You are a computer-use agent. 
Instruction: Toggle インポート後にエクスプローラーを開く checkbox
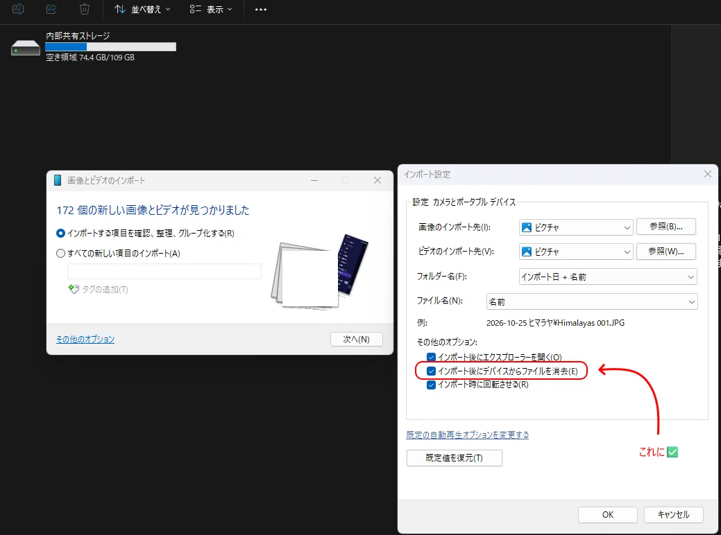[x=431, y=358]
